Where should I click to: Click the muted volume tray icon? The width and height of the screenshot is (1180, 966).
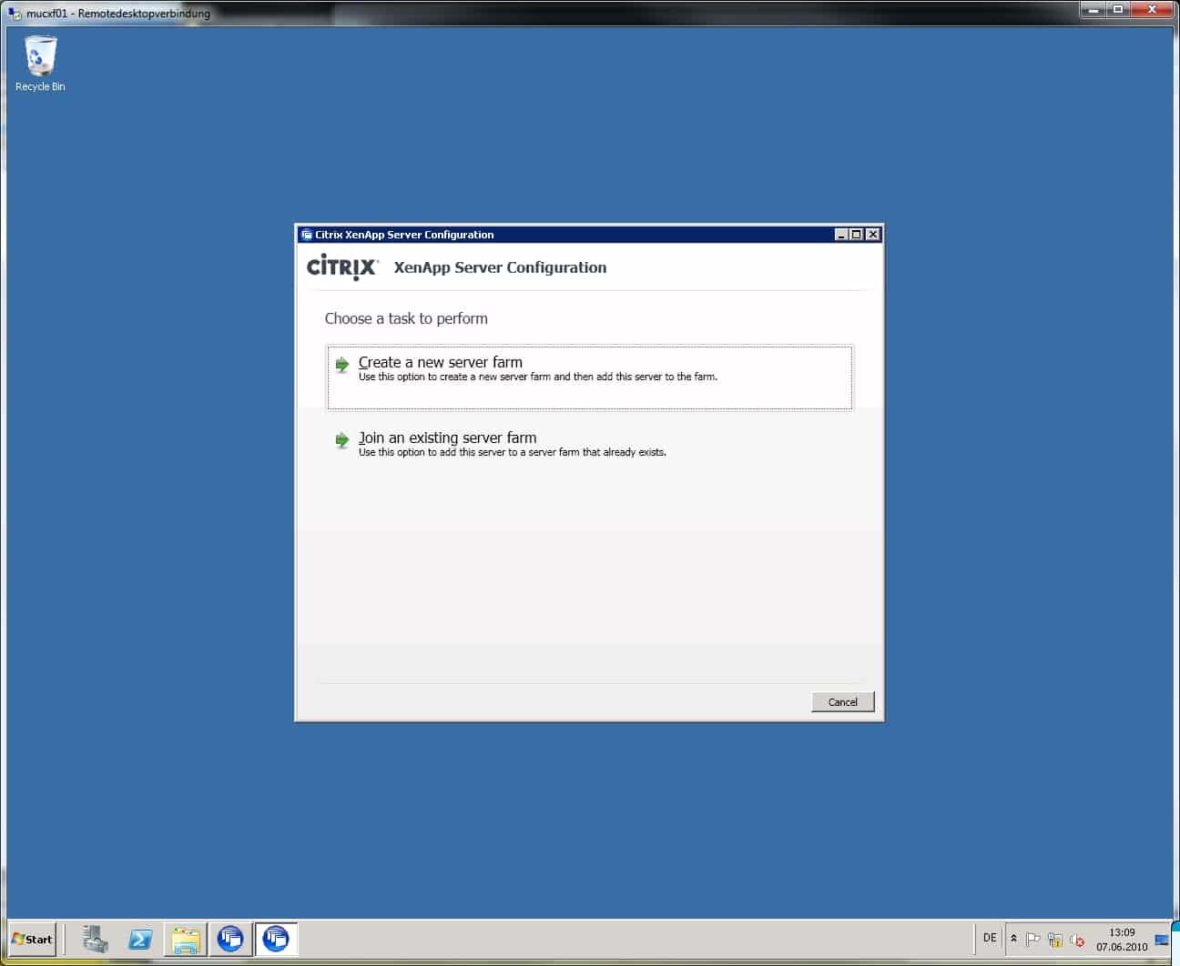[1077, 940]
